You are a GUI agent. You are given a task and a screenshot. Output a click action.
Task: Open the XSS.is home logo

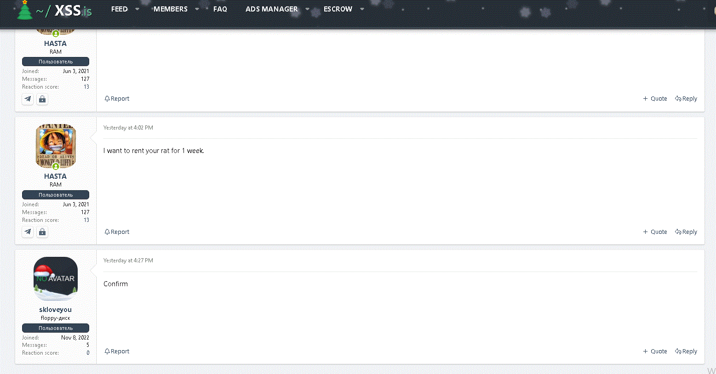coord(54,10)
